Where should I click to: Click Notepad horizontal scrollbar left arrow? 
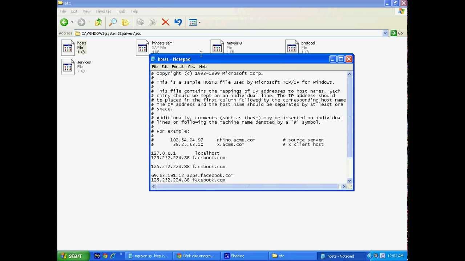[154, 186]
